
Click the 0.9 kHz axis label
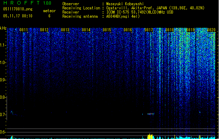click(x=3, y=80)
